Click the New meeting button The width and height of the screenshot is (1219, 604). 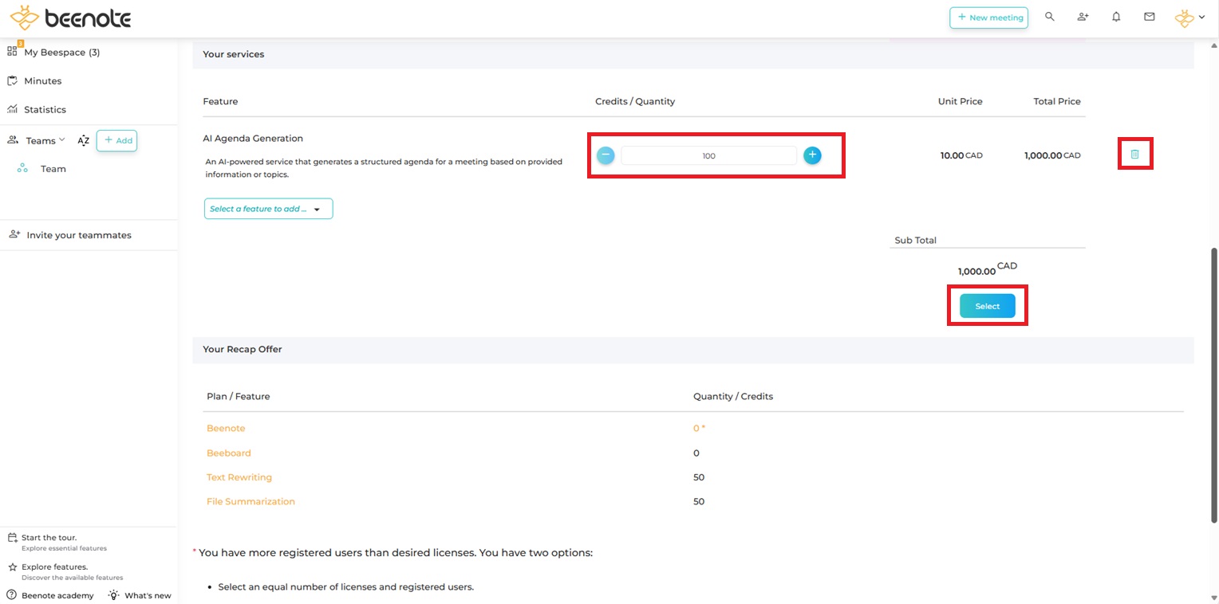(x=988, y=18)
